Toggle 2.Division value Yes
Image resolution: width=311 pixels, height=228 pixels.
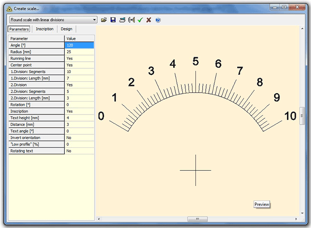coord(80,85)
